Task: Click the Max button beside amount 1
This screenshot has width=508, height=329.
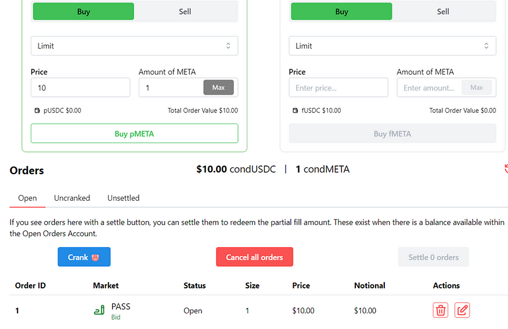Action: (218, 88)
